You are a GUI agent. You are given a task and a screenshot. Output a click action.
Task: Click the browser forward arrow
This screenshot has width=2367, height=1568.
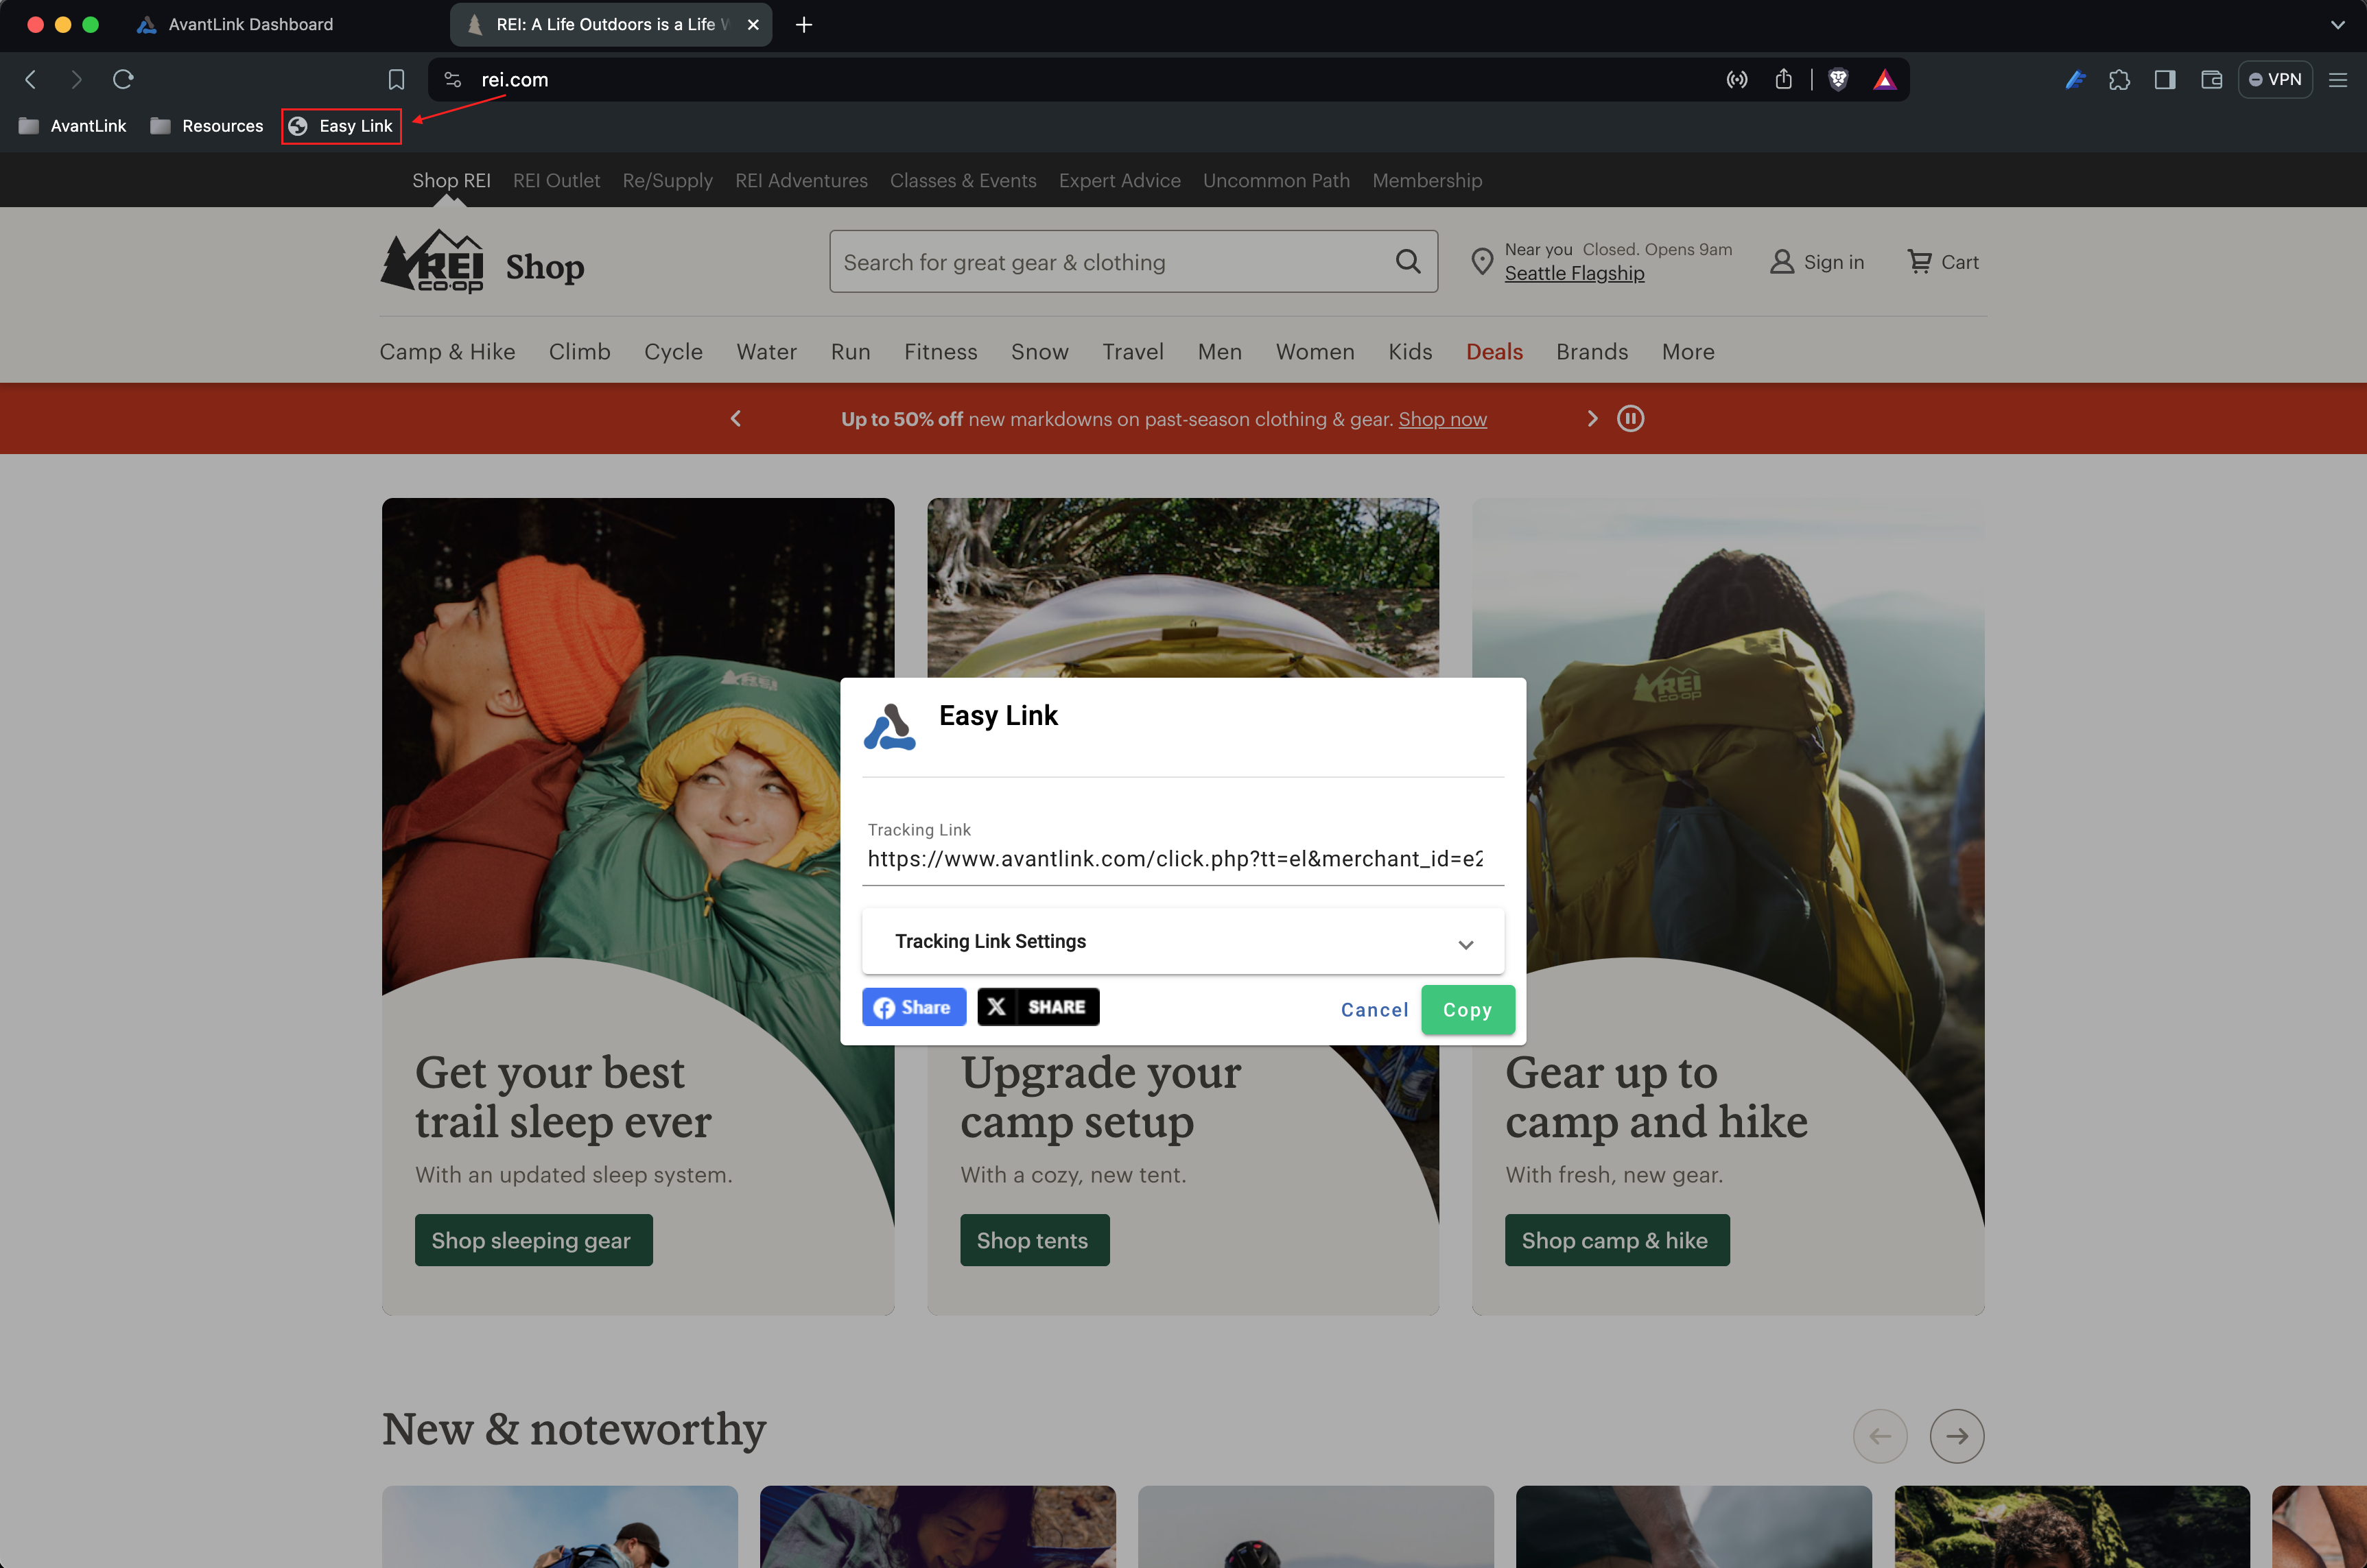(77, 79)
